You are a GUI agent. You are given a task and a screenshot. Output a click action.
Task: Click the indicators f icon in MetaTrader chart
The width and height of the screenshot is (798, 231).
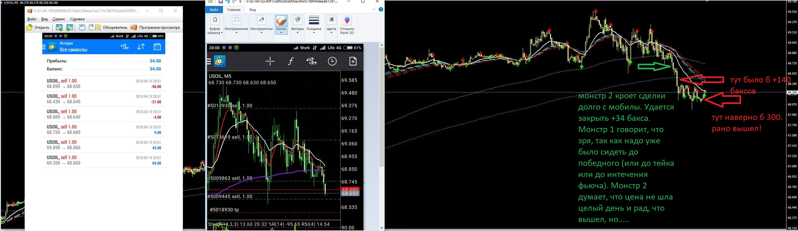(291, 61)
